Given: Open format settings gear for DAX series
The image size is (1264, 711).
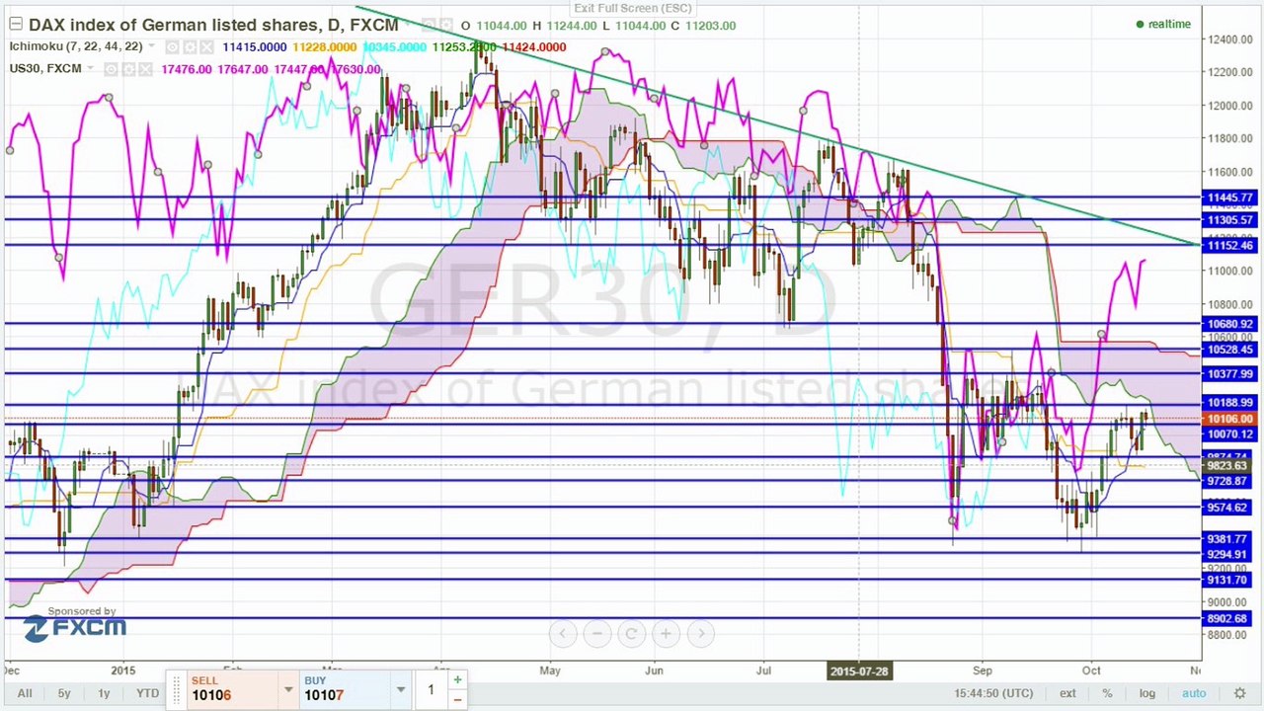Looking at the screenshot, I should pos(445,26).
